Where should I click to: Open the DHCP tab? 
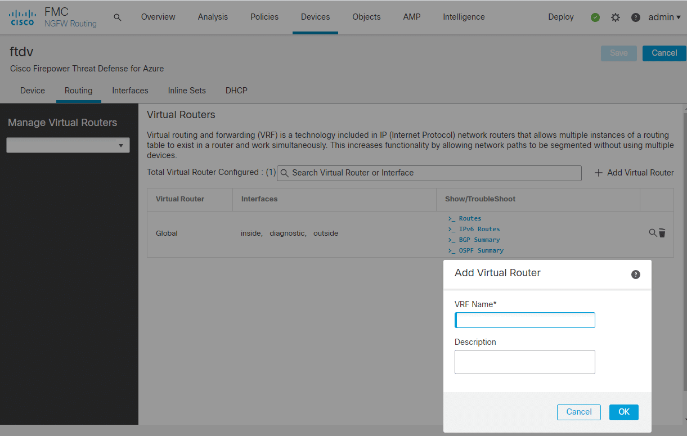tap(236, 91)
